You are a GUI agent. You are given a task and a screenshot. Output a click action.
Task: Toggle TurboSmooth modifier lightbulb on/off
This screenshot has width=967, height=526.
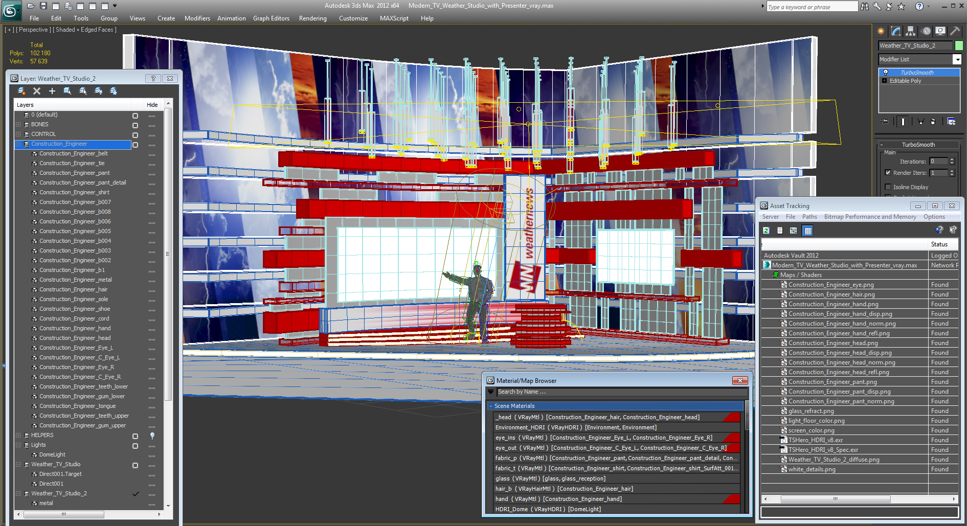point(886,73)
